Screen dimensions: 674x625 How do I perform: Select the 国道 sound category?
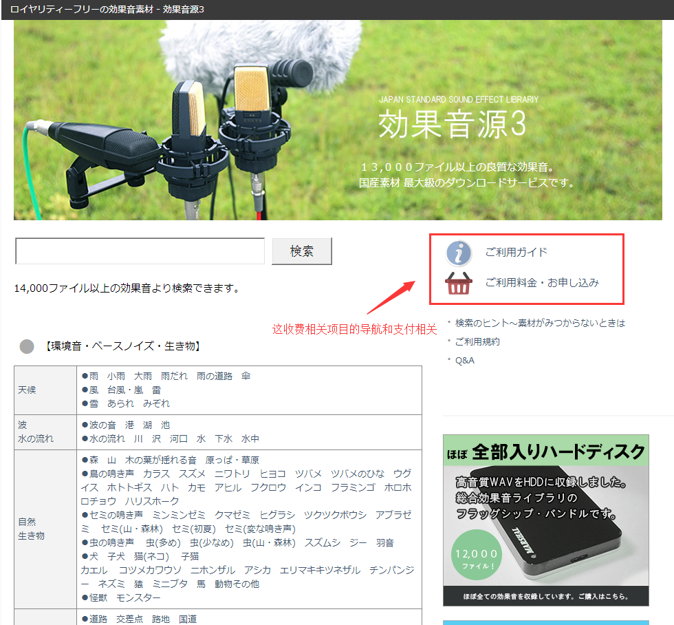point(188,619)
